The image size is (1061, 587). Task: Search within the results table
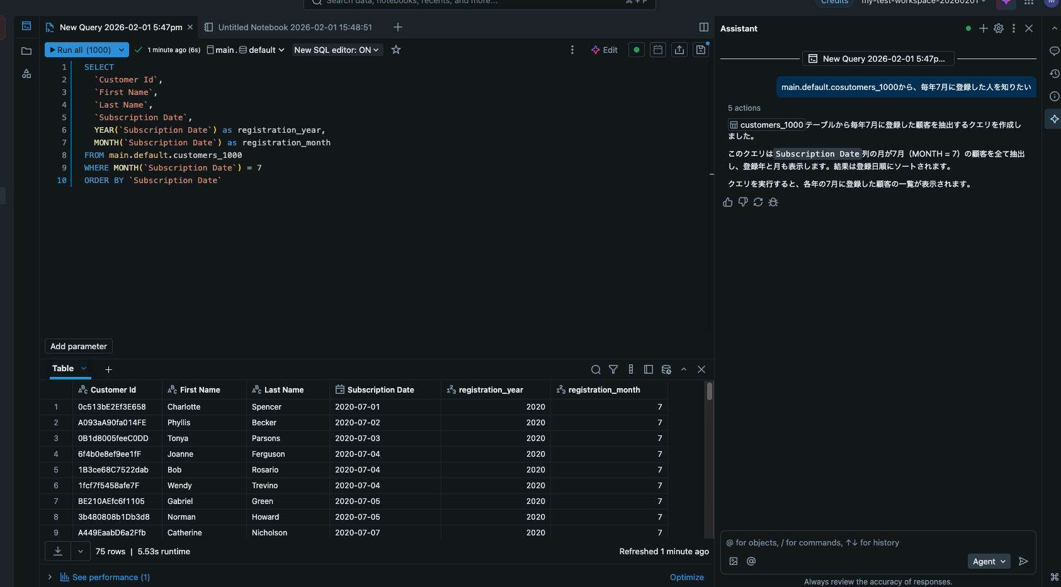click(596, 369)
